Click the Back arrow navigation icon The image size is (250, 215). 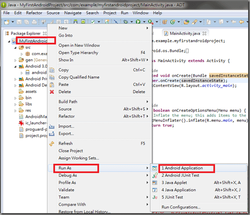[x=242, y=22]
